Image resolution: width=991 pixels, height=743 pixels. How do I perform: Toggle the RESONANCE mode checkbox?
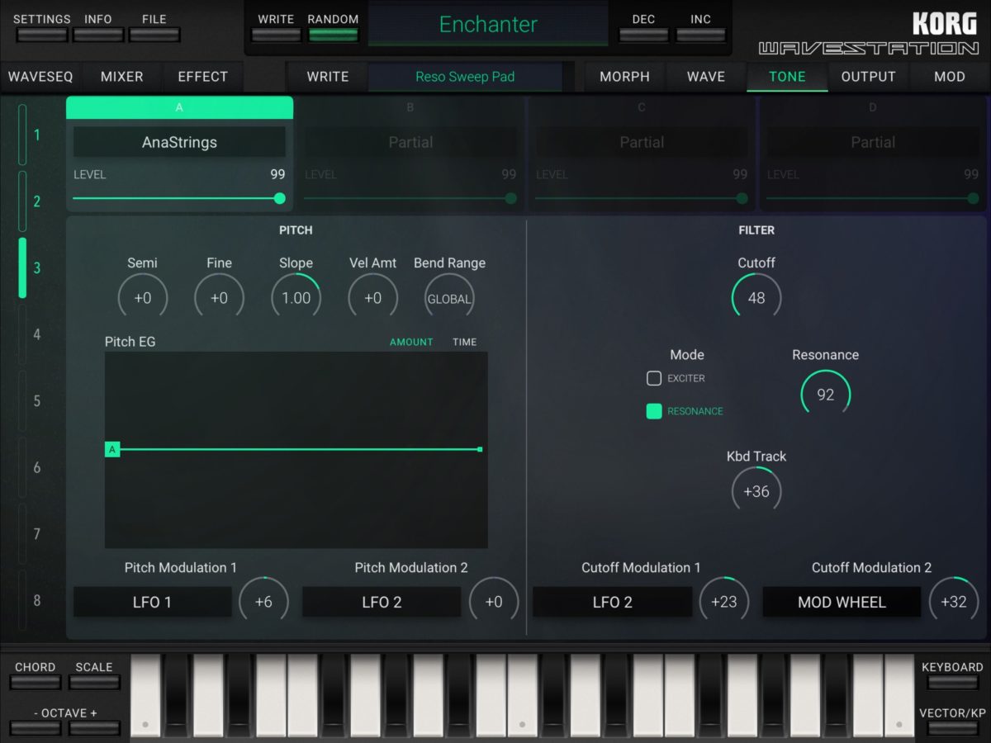pos(654,411)
